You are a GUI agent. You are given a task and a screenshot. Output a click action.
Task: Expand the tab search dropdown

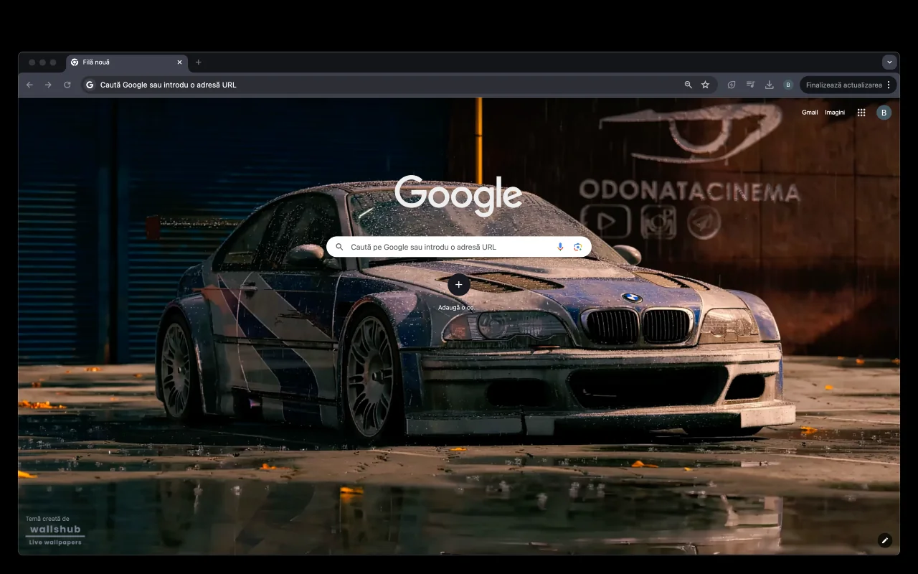[x=889, y=62]
